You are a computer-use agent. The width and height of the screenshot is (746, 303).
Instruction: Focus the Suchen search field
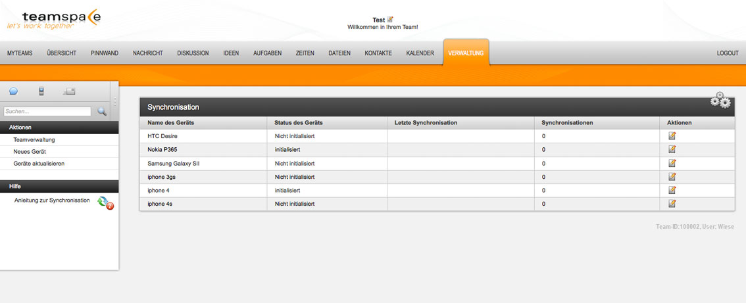(47, 111)
